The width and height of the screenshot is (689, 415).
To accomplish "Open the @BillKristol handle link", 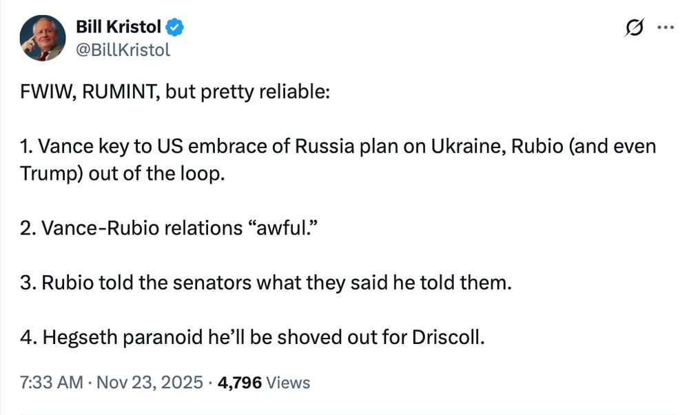I will click(123, 50).
